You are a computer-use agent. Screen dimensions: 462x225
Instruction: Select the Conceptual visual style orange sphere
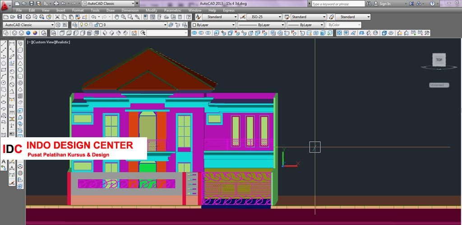[35, 33]
